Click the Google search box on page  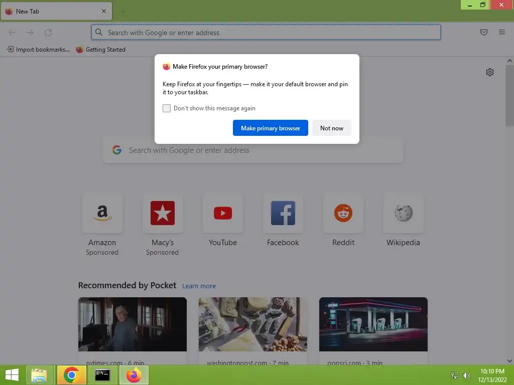pos(253,150)
